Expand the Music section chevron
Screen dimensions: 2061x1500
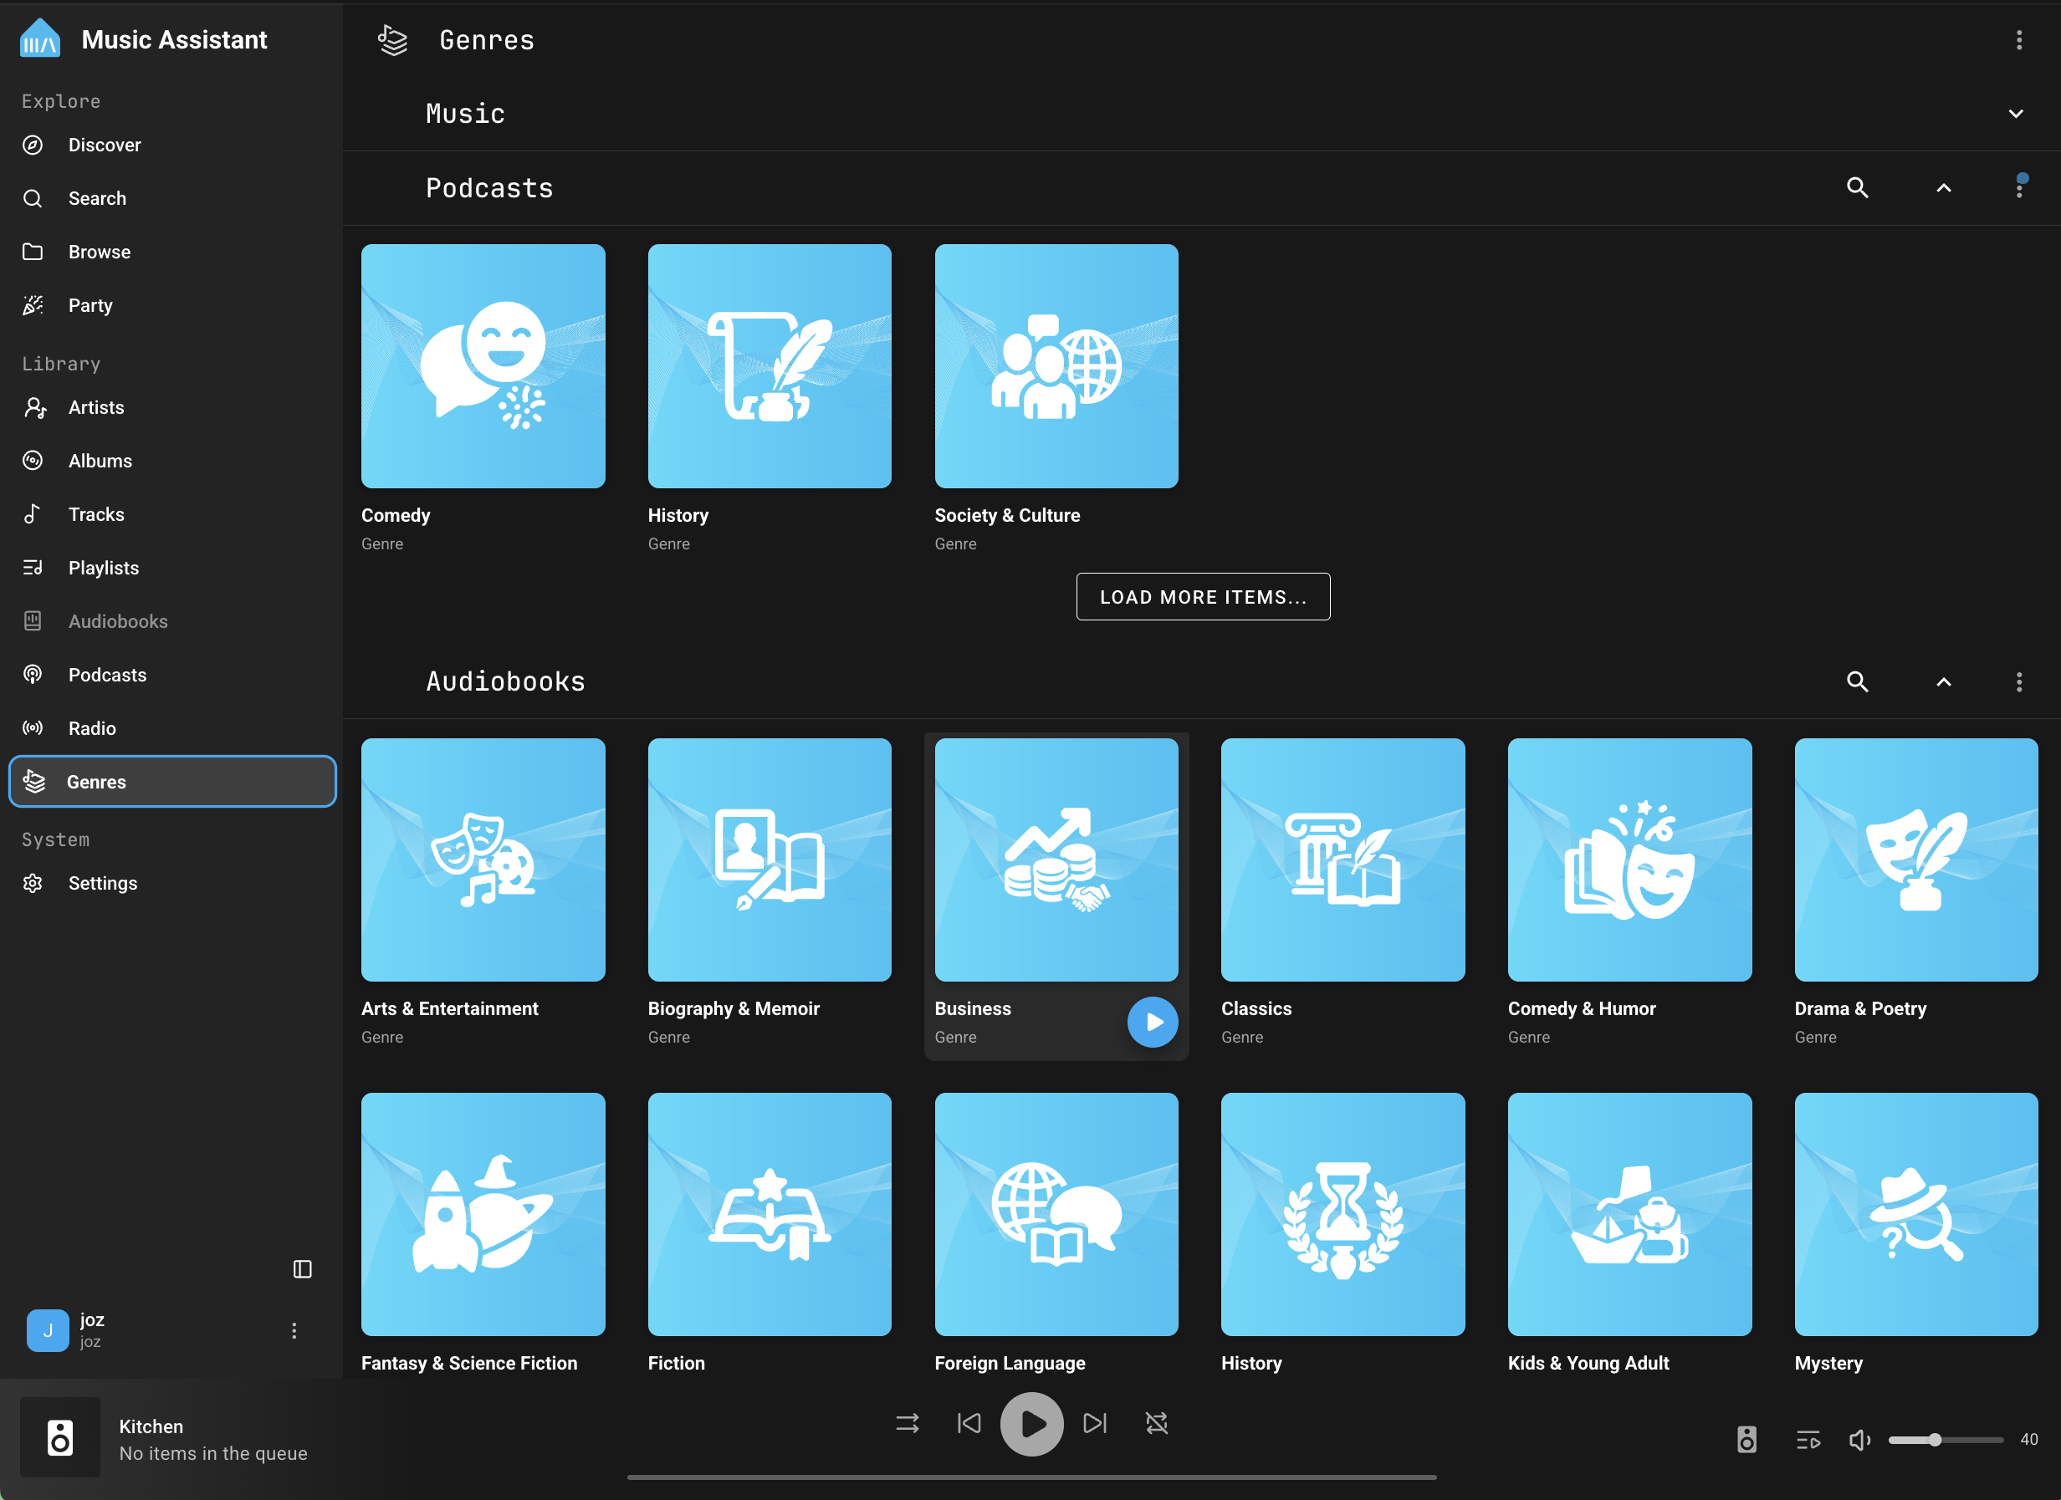pyautogui.click(x=2016, y=114)
